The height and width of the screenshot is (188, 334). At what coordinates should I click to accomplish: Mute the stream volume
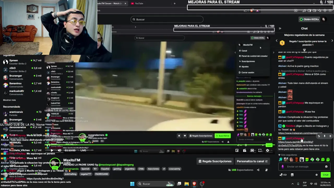59,150
